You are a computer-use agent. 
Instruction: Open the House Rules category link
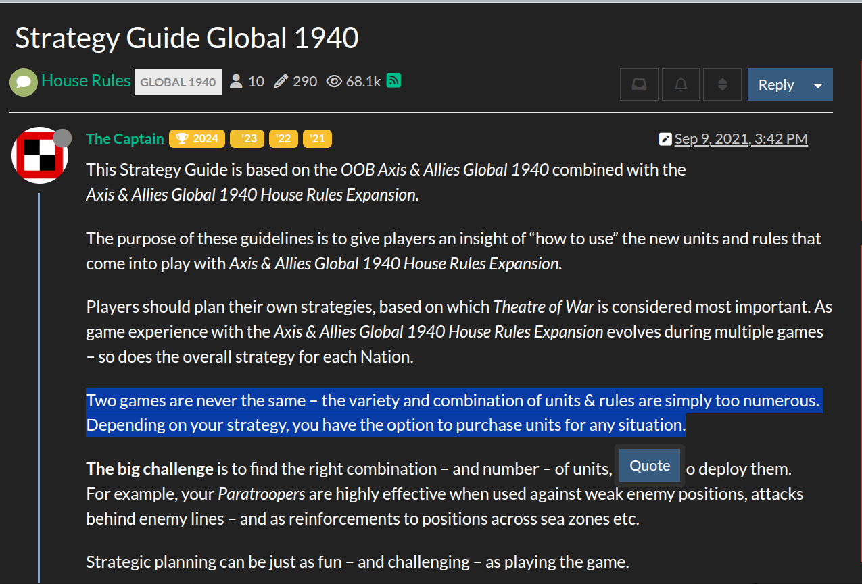[x=86, y=81]
